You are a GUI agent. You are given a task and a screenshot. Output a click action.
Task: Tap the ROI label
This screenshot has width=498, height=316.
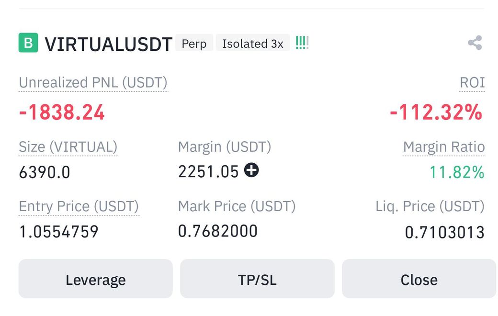(472, 82)
